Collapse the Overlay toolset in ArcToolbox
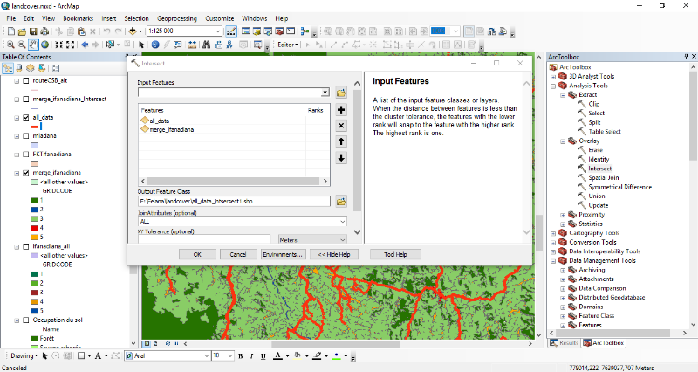 pyautogui.click(x=562, y=141)
